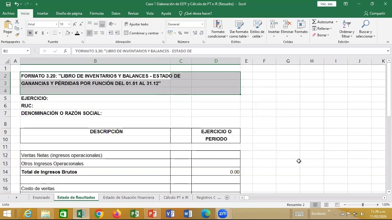
Task: Click the Save floppy disk icon
Action: [8, 4]
